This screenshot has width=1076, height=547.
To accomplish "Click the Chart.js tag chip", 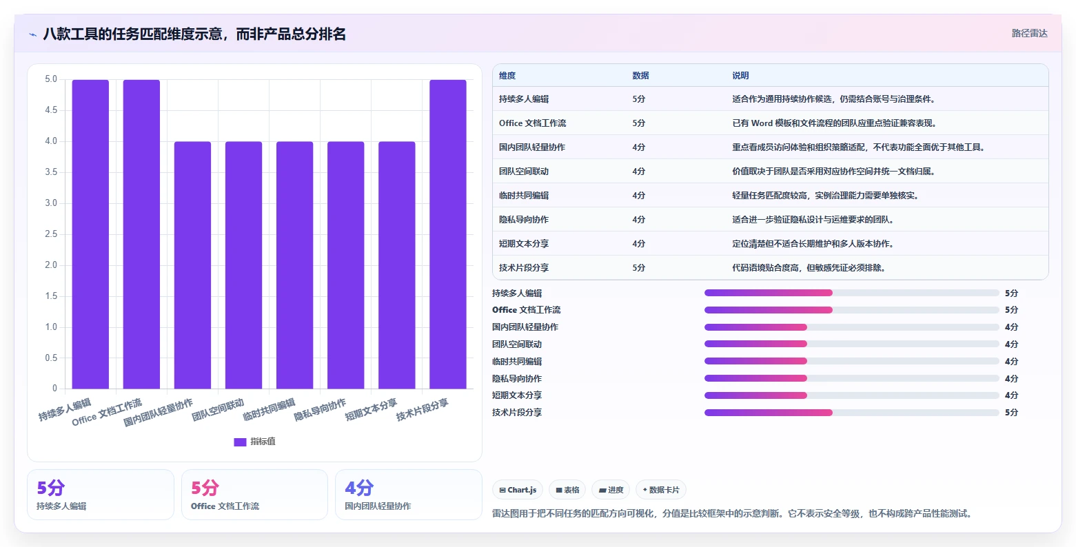I will (x=518, y=490).
